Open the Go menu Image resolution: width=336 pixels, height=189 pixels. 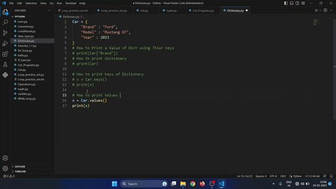point(51,3)
